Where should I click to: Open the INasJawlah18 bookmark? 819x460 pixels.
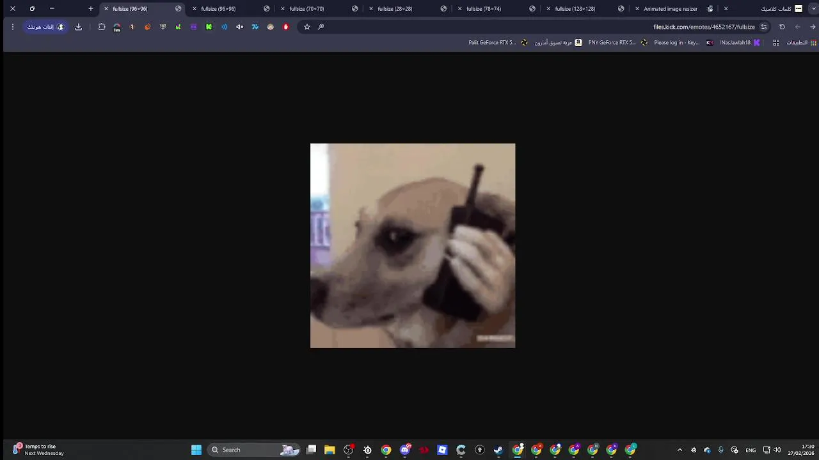(x=740, y=43)
